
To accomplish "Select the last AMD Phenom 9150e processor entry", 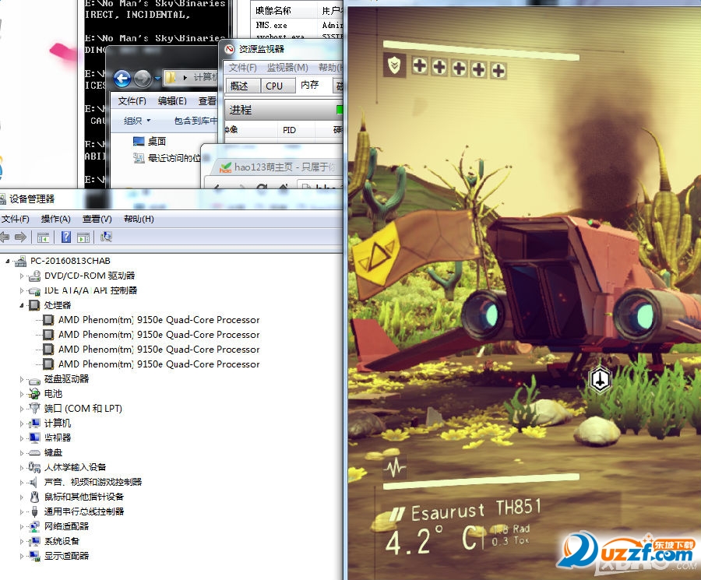I will (x=159, y=364).
